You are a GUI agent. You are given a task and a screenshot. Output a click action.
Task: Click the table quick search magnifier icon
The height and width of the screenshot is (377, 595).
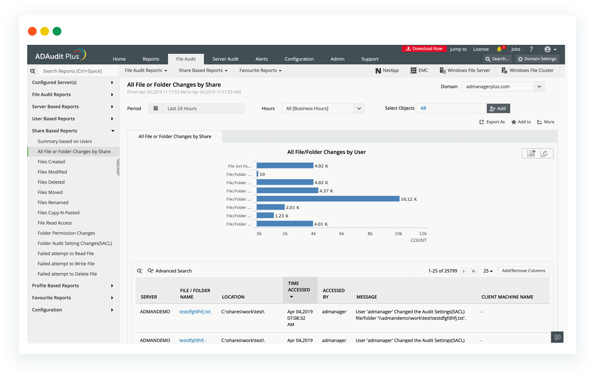pos(140,271)
